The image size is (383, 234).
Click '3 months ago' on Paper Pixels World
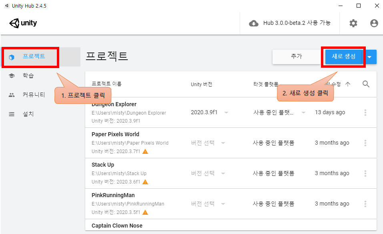tap(332, 143)
